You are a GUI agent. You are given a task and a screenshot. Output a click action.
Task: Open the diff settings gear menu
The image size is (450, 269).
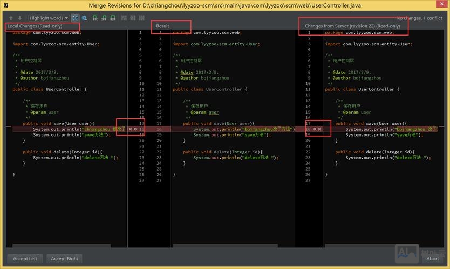pyautogui.click(x=84, y=18)
